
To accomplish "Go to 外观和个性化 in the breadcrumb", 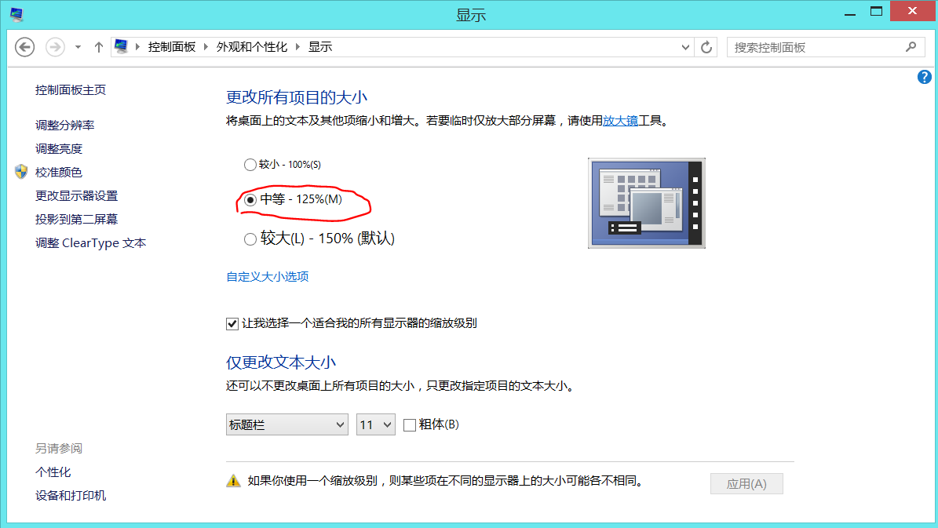I will [252, 46].
